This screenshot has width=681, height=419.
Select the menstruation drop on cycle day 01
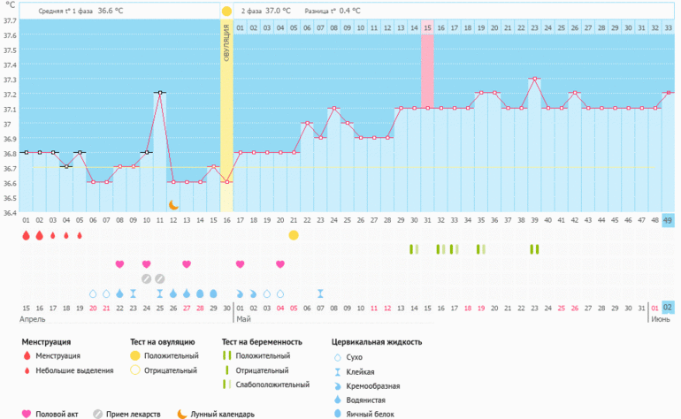(26, 235)
